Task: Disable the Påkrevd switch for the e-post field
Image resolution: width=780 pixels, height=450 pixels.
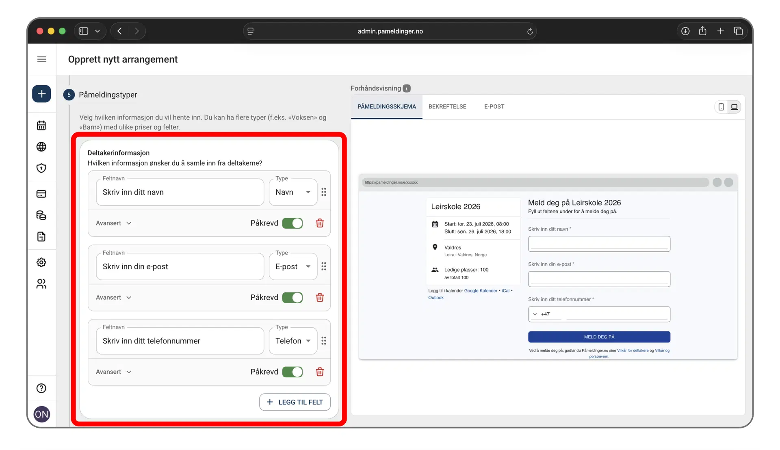Action: (x=292, y=297)
